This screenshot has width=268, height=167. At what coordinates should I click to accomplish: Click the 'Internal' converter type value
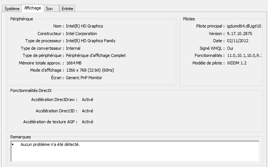73,48
